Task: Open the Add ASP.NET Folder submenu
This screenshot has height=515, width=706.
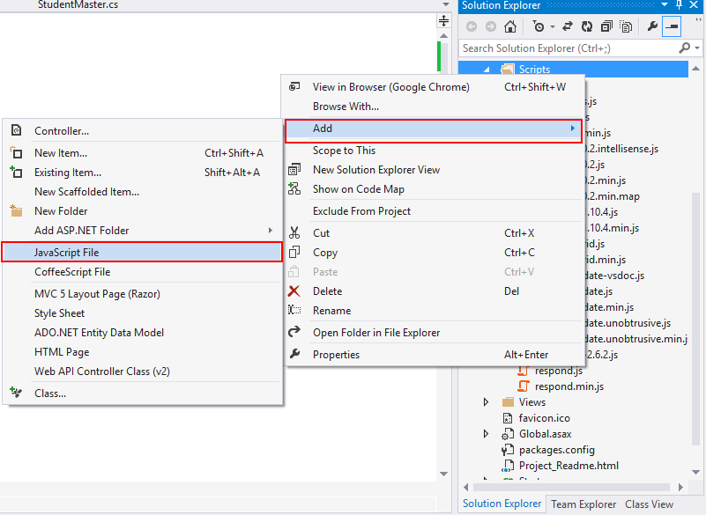Action: [x=142, y=231]
